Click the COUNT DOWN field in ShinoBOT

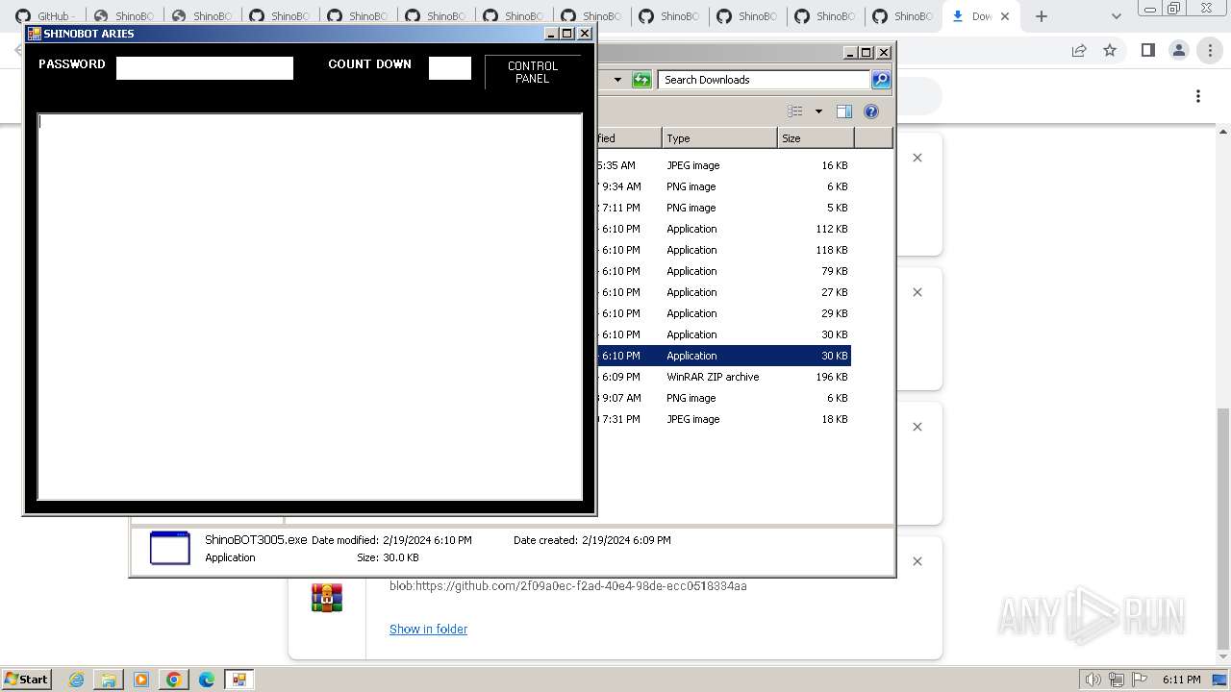449,67
